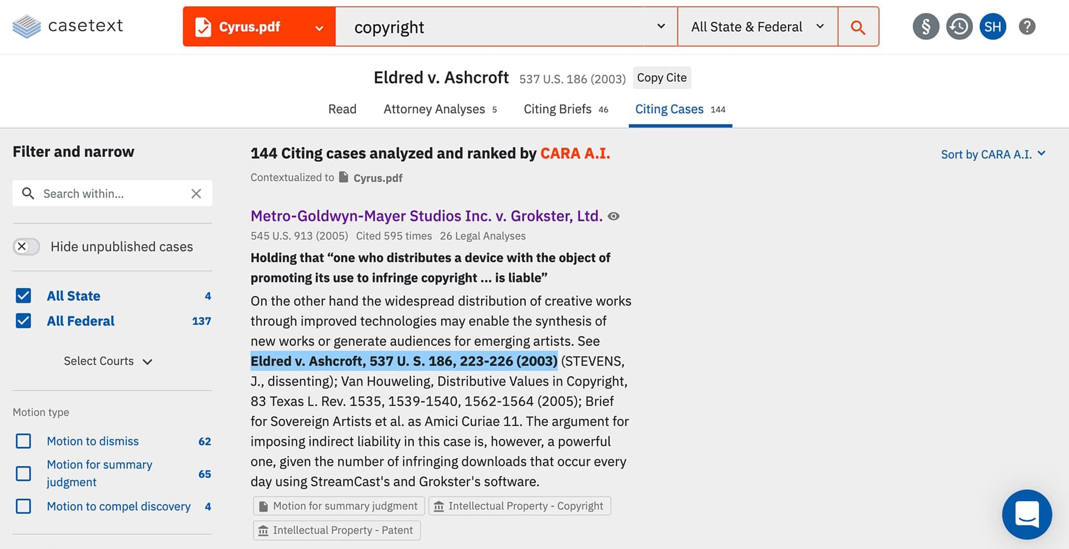This screenshot has height=549, width=1069.
Task: Uncheck the All Federal checkbox
Action: coord(23,321)
